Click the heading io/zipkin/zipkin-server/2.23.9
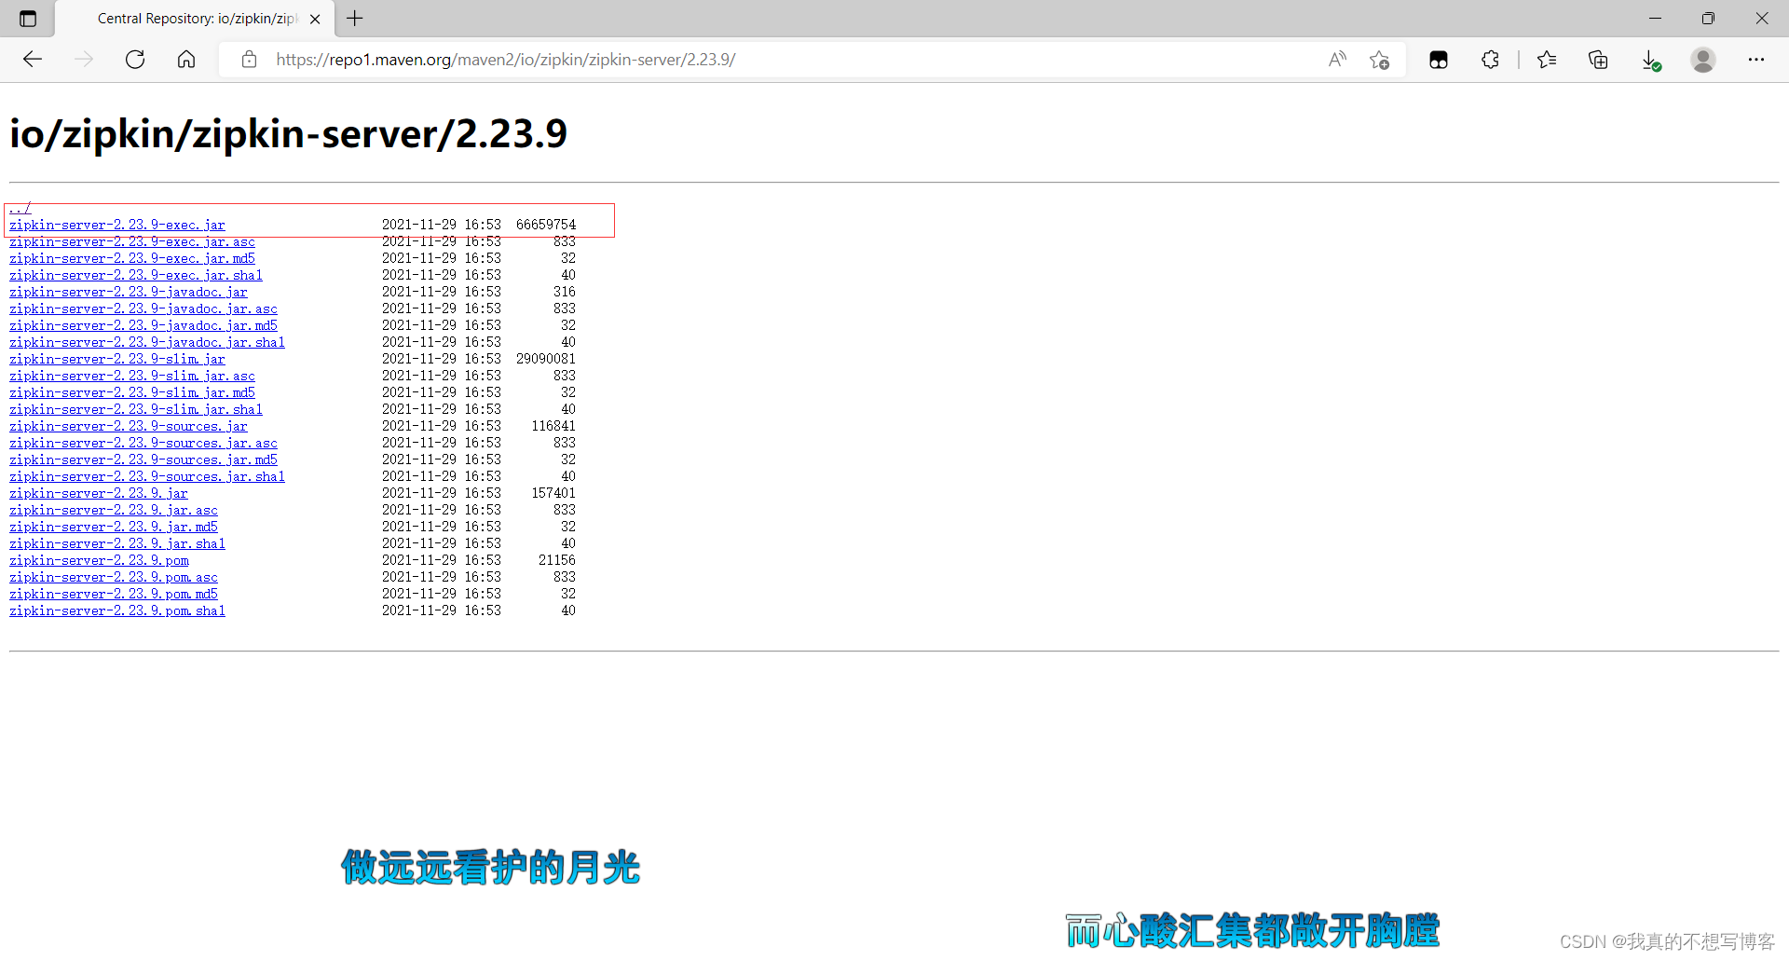 click(x=288, y=134)
